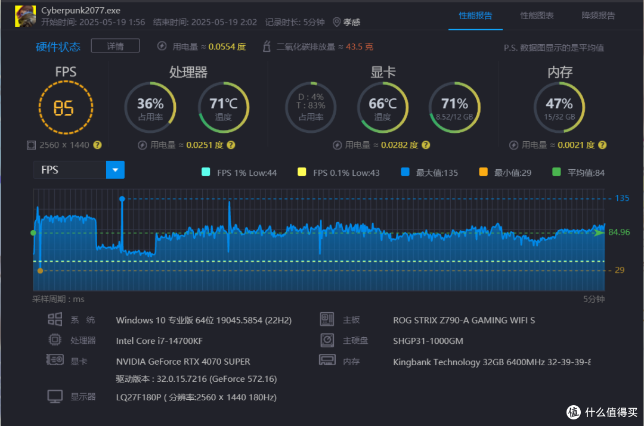The height and width of the screenshot is (426, 644).
Task: Click the 135 max value label on chart
Action: 622,198
